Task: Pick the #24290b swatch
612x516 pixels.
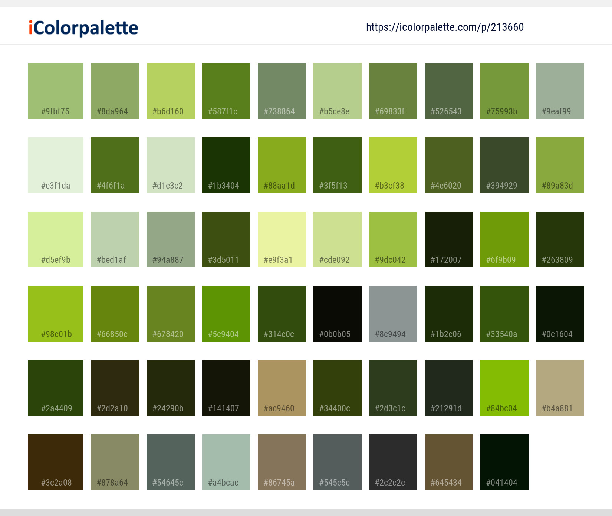Action: 171,388
